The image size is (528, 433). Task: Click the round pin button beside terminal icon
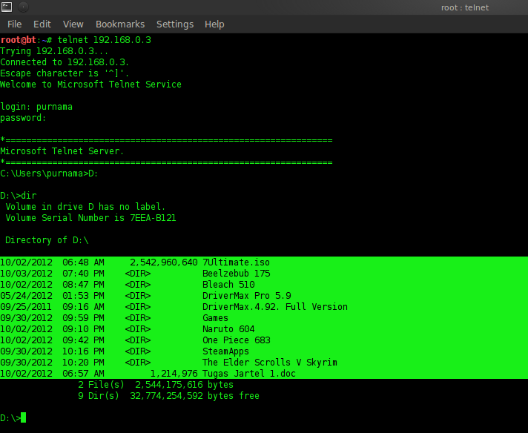click(x=23, y=7)
